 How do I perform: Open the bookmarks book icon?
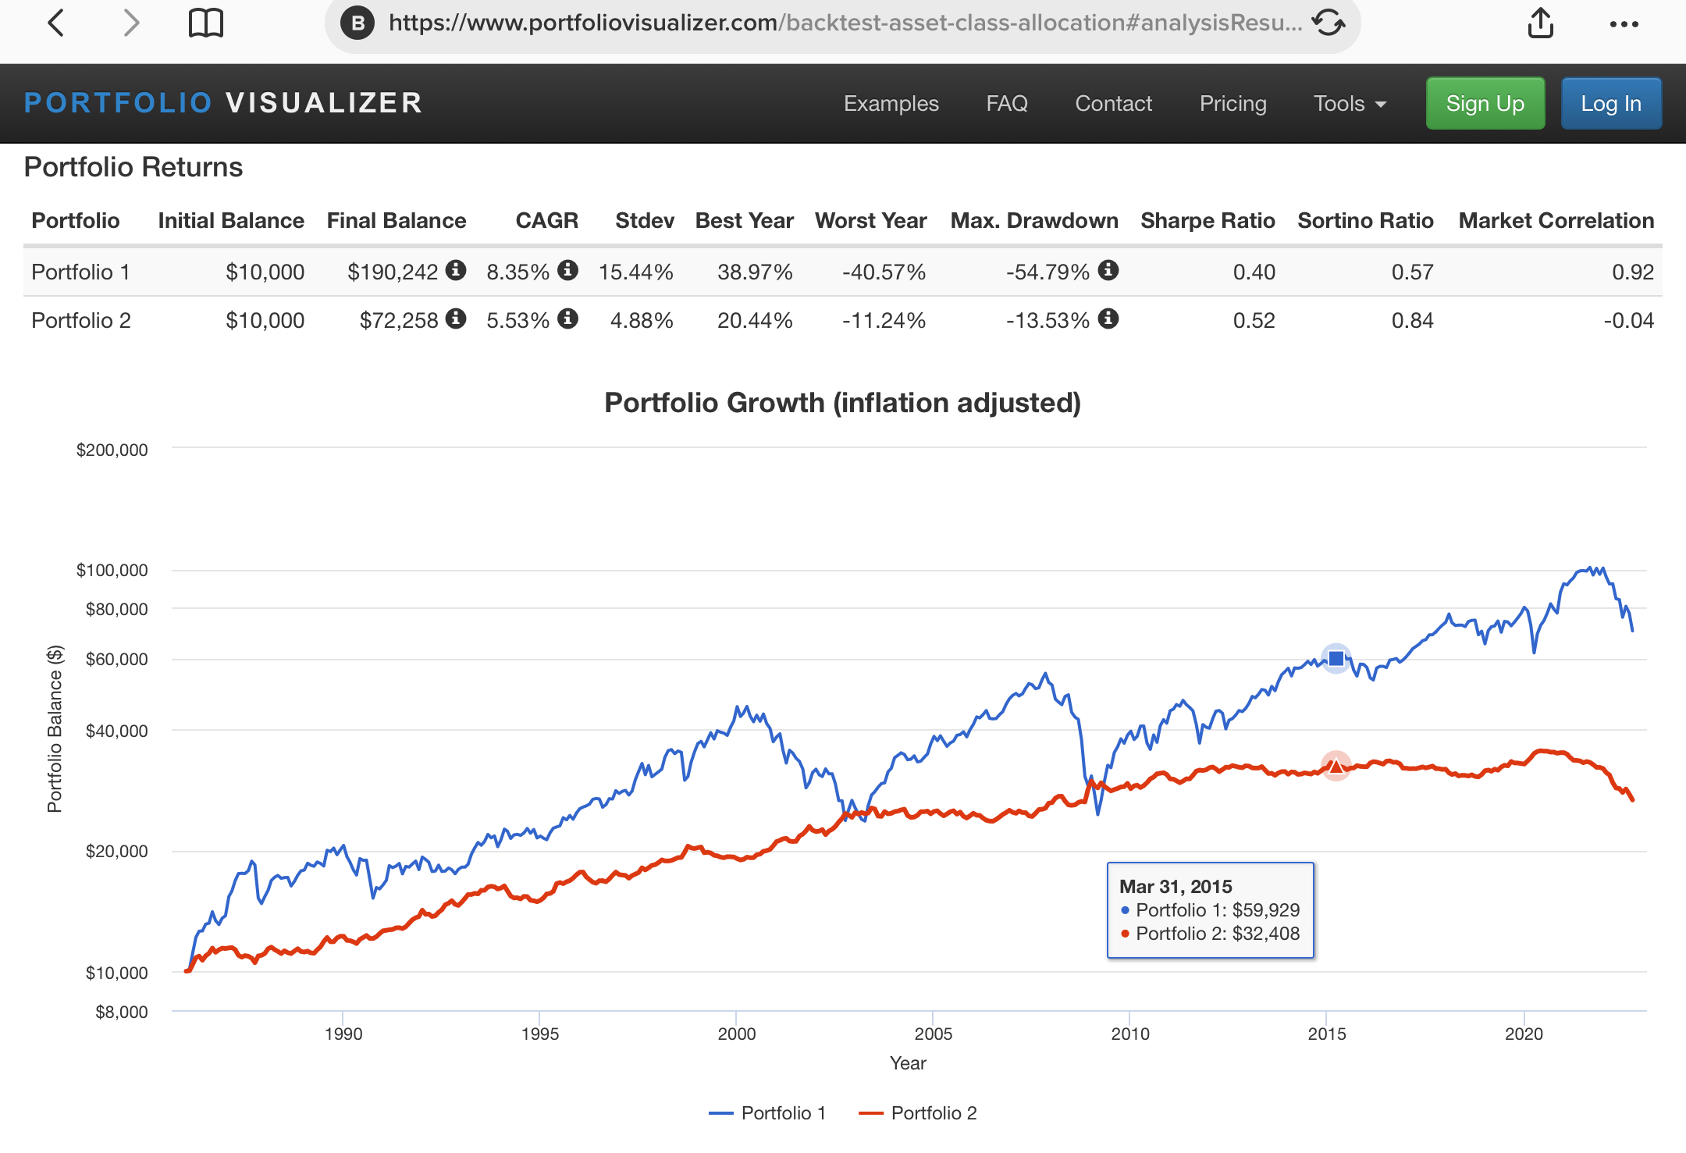206,23
